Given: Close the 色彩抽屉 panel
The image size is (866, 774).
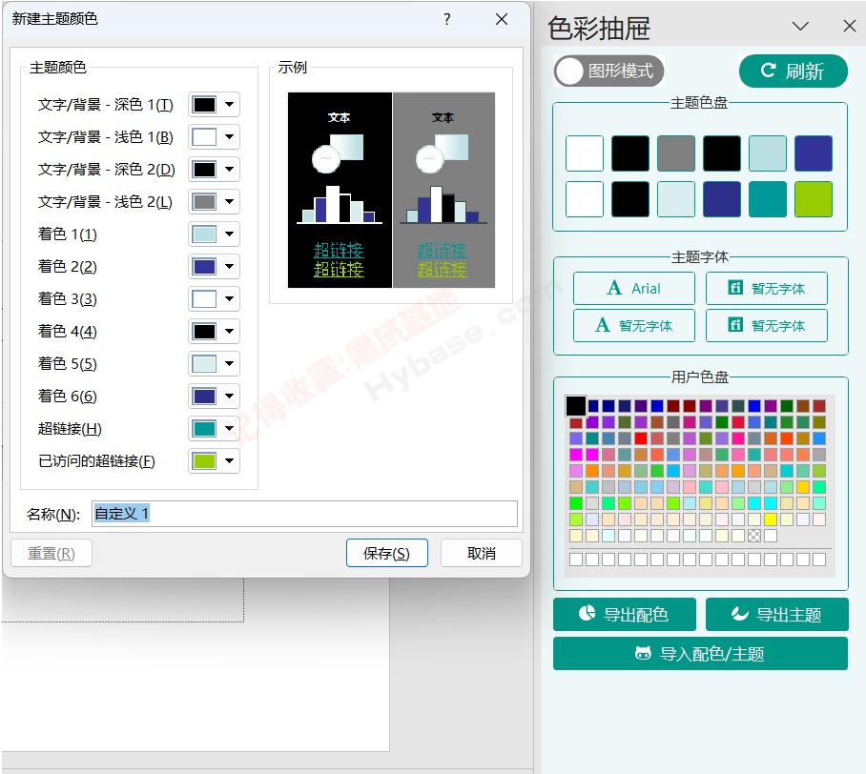Looking at the screenshot, I should (x=850, y=26).
